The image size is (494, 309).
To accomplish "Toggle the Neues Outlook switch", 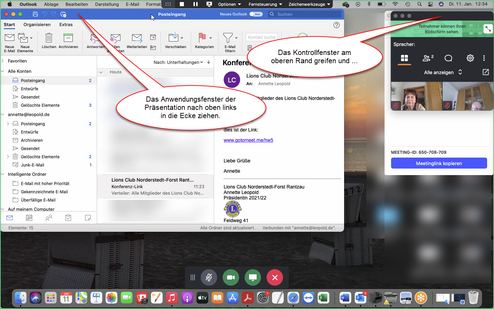I will [256, 14].
